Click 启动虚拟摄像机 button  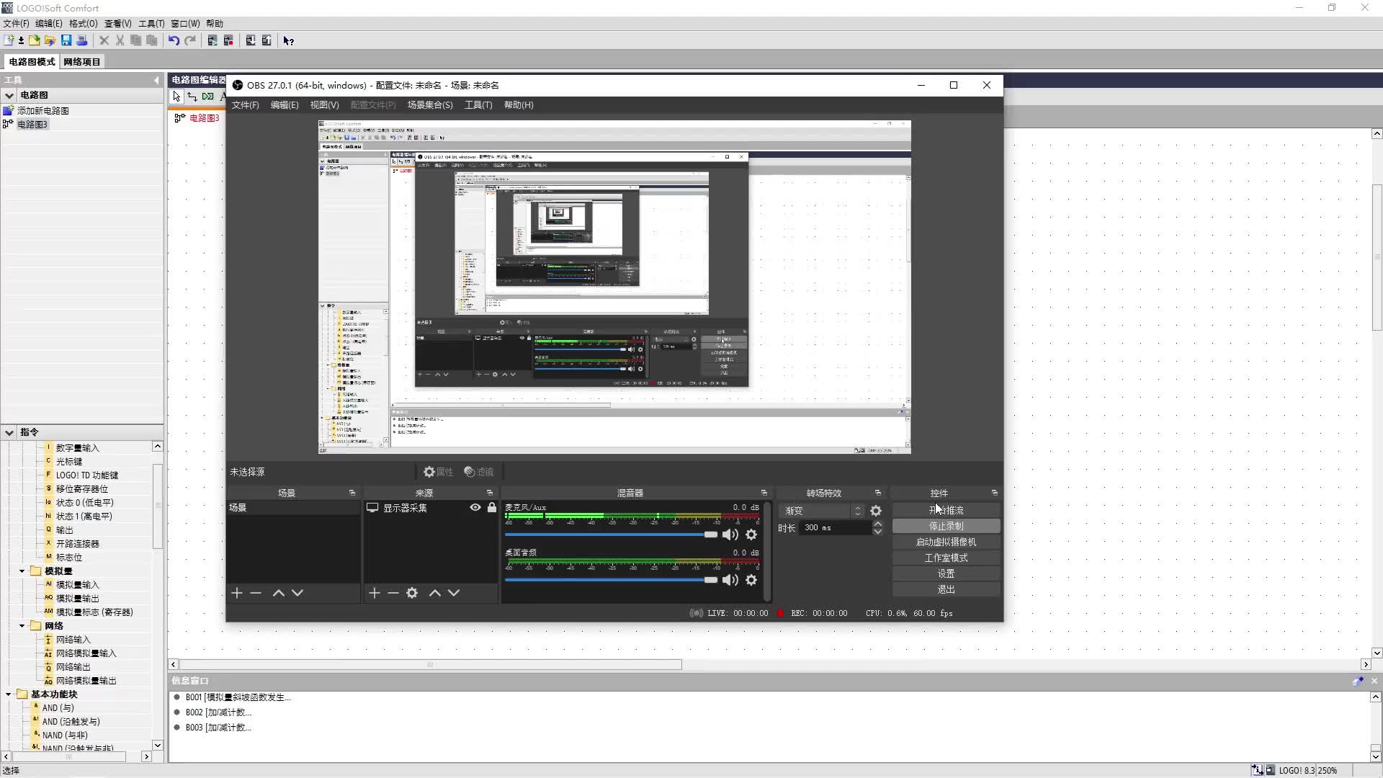946,542
